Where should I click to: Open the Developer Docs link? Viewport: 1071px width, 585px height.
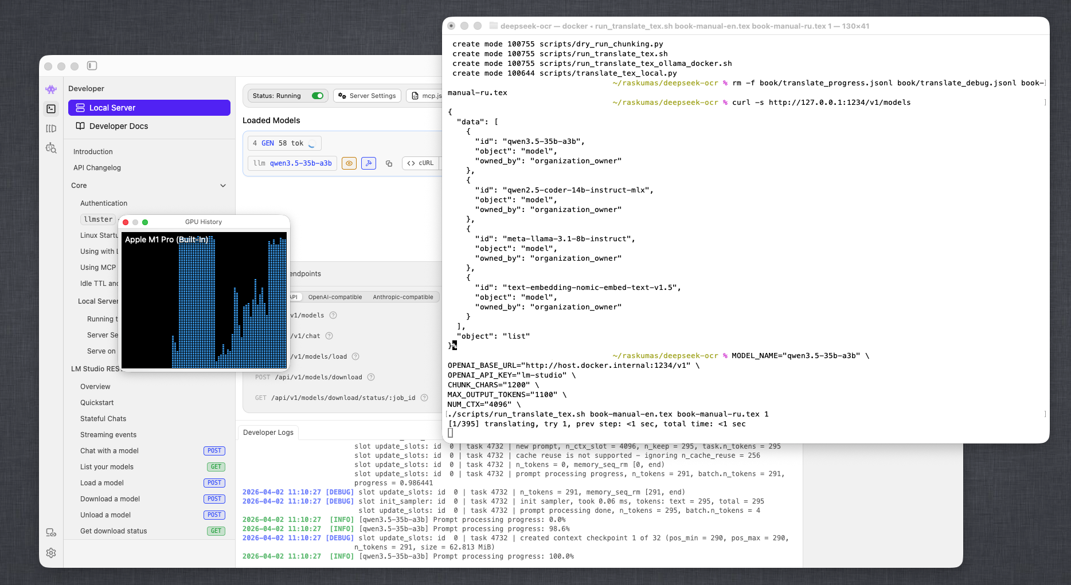(x=118, y=126)
